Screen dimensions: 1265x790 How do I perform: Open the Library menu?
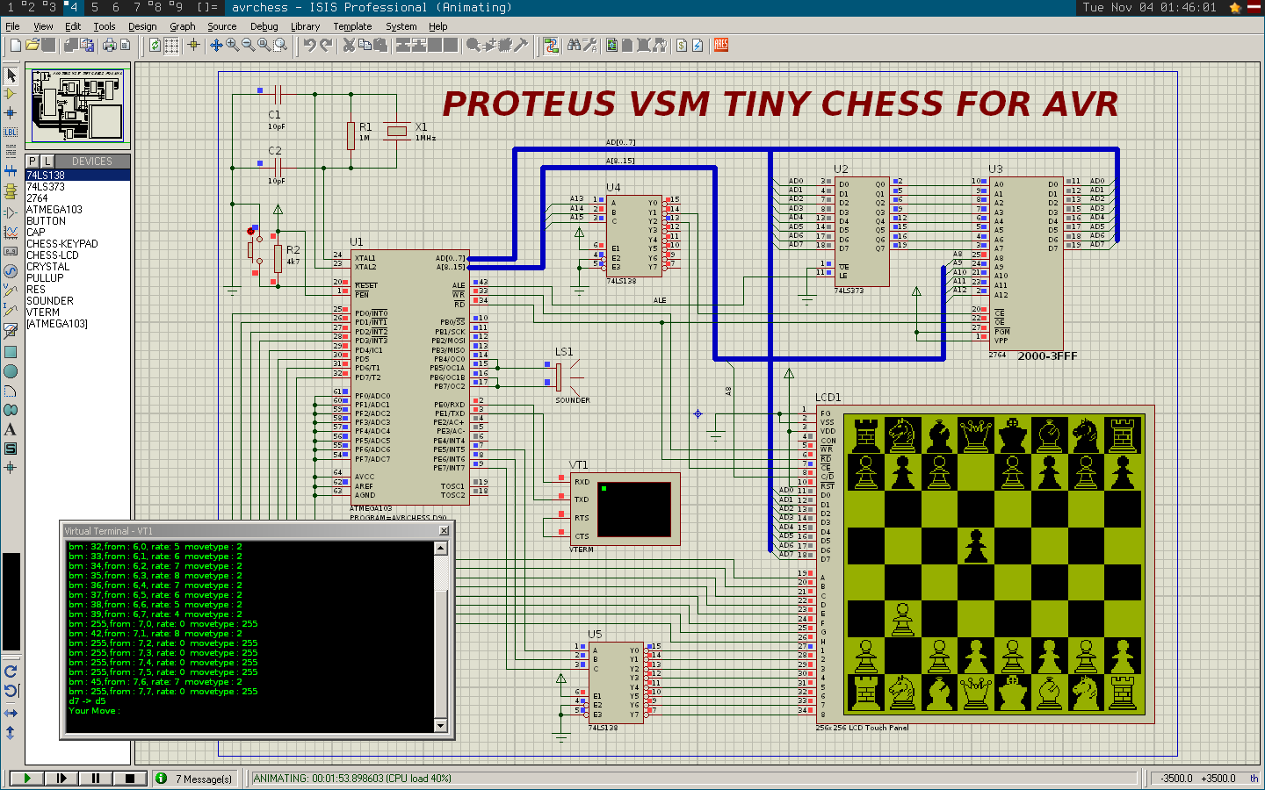tap(306, 26)
